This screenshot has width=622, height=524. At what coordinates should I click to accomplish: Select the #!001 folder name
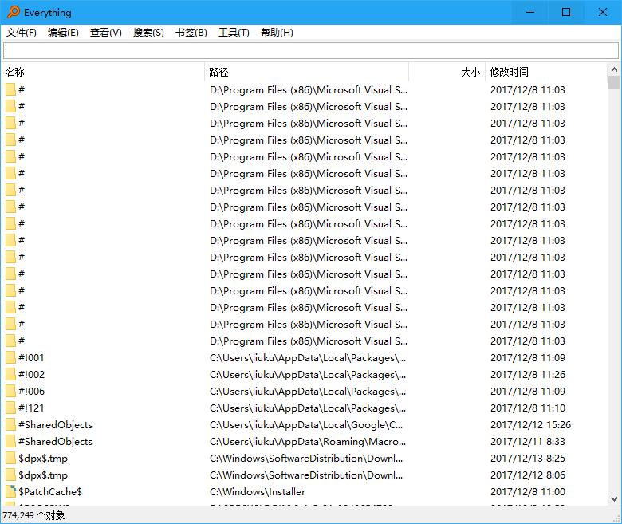[x=31, y=358]
